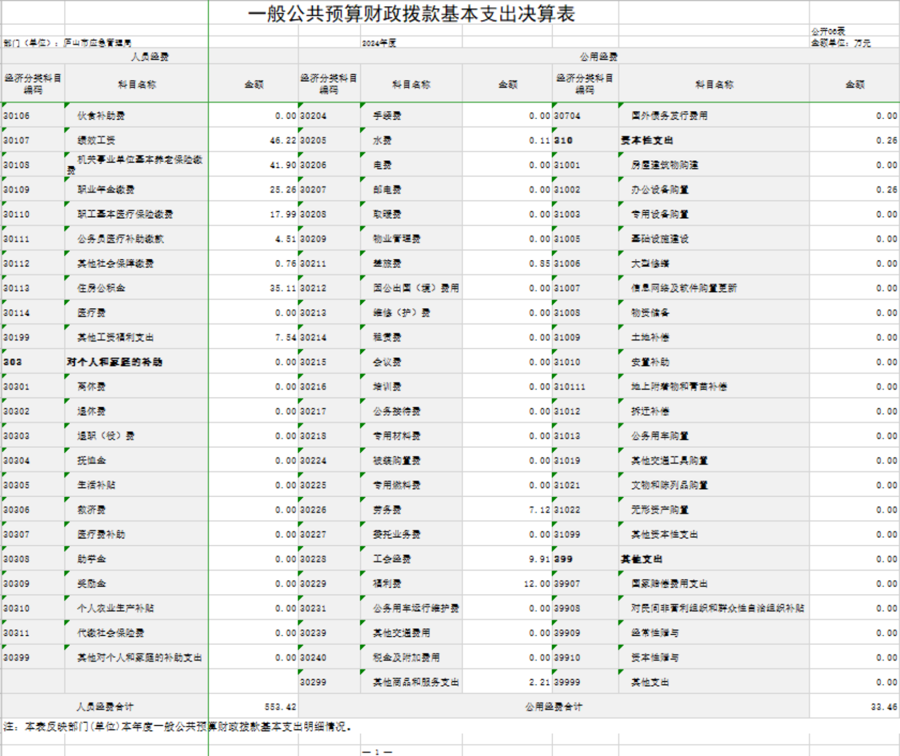Select the bold 对个人和家庭的补助 row label
The height and width of the screenshot is (756, 900).
coord(114,362)
